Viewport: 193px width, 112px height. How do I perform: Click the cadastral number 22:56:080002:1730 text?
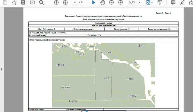pos(93,35)
